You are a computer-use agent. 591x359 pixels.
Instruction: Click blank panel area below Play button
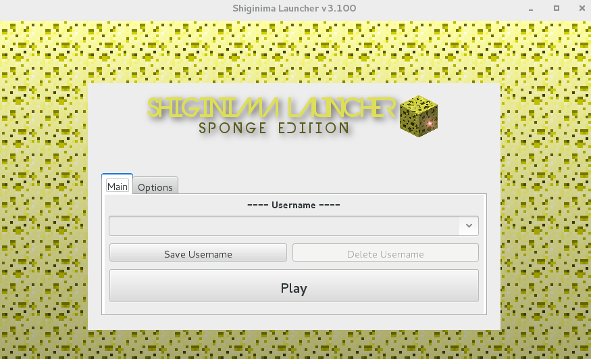[294, 308]
